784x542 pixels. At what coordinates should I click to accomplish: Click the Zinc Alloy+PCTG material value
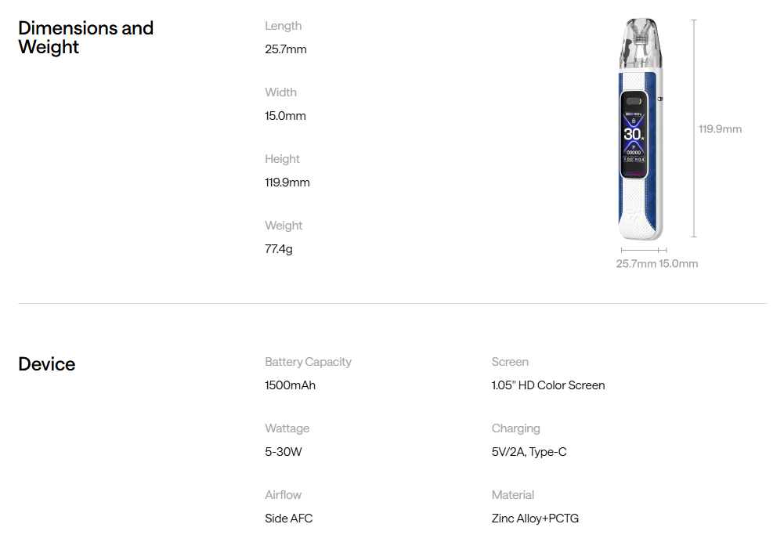tap(536, 519)
